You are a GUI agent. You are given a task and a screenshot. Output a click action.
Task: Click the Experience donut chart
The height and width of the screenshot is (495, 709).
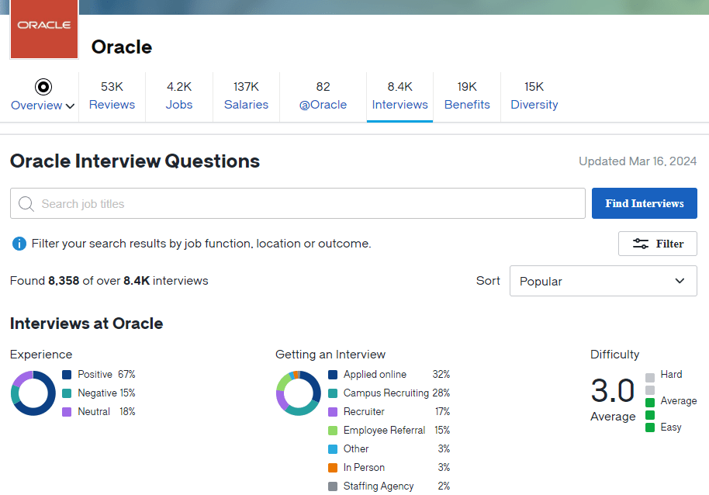tap(33, 393)
